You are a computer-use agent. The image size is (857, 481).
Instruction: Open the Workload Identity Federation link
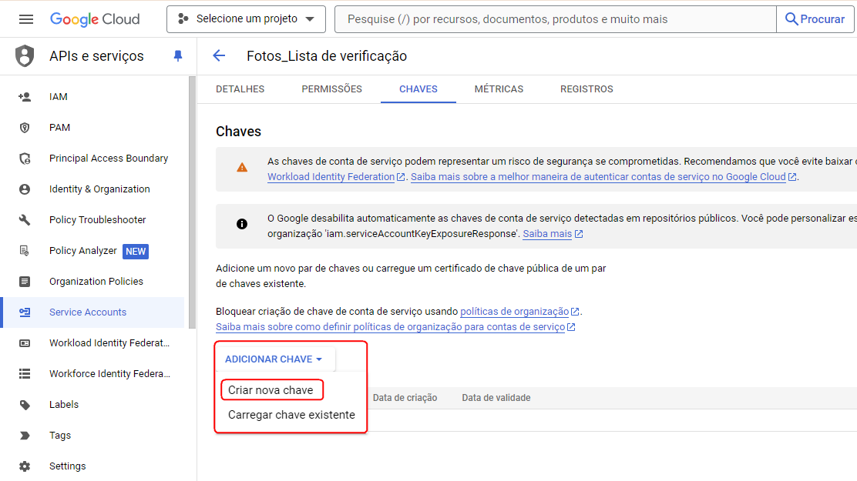click(x=335, y=177)
